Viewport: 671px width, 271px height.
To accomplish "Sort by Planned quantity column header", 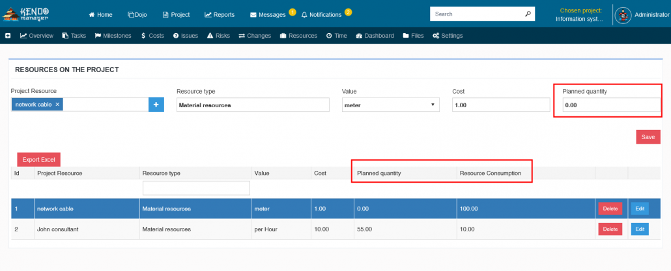I will pyautogui.click(x=378, y=174).
